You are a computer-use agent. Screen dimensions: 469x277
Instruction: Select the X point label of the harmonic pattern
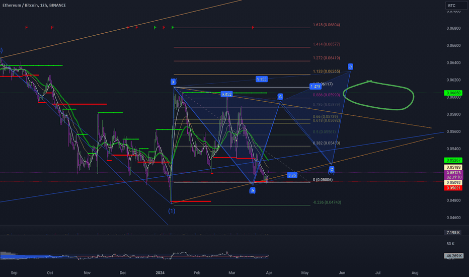point(173,82)
